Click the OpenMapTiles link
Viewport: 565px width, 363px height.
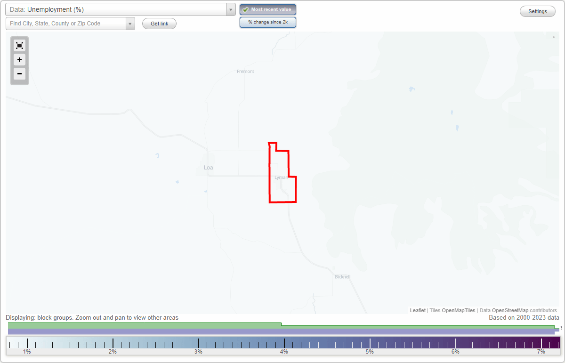click(458, 310)
